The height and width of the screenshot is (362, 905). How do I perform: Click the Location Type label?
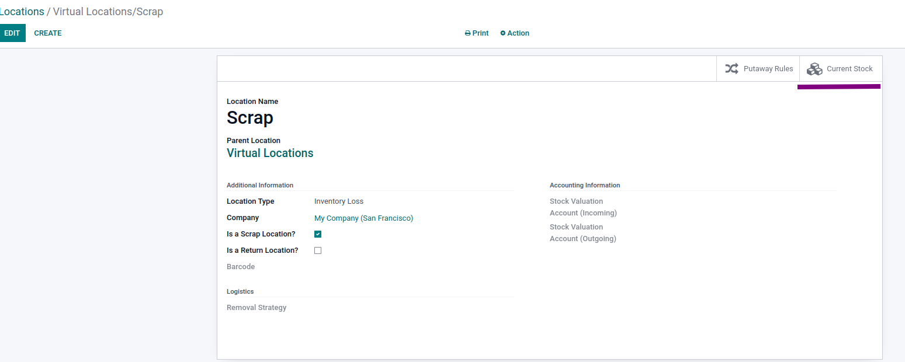(251, 201)
